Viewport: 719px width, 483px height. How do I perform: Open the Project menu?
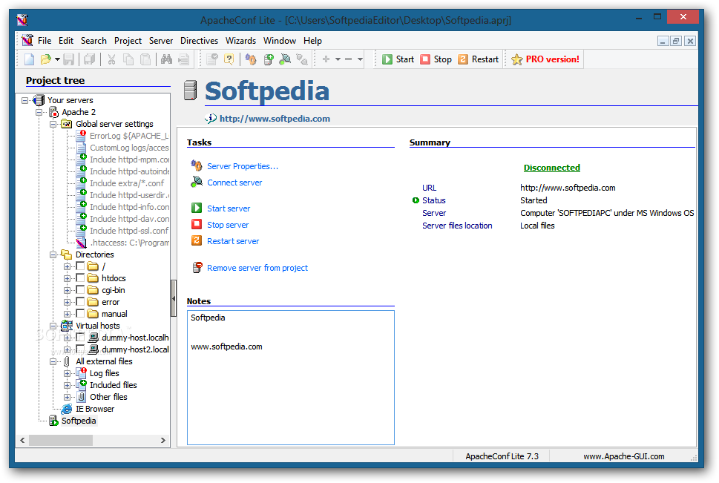click(x=128, y=41)
